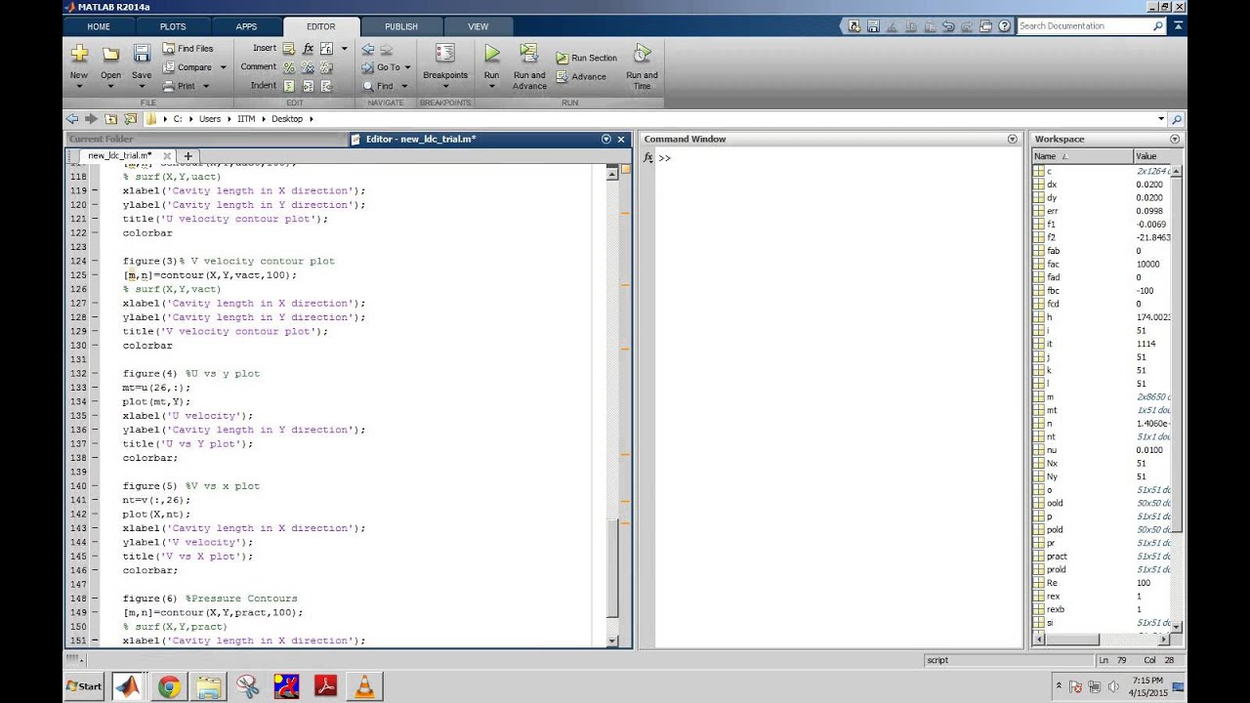This screenshot has width=1250, height=703.
Task: Open the Compare dropdown arrow
Action: [x=223, y=67]
